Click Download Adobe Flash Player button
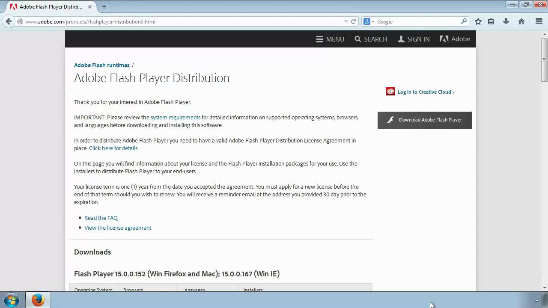This screenshot has width=548, height=308. coord(425,120)
